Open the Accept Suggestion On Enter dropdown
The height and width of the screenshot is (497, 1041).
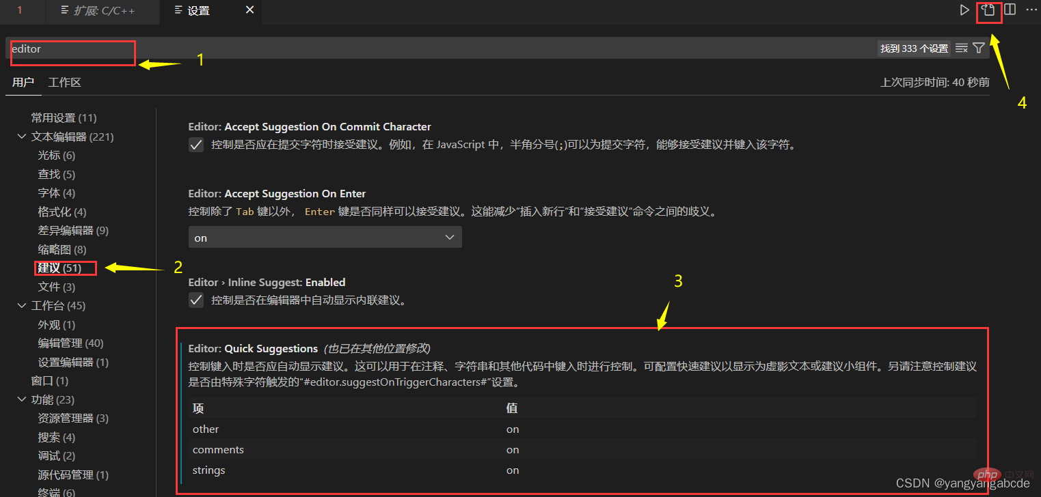pyautogui.click(x=325, y=237)
